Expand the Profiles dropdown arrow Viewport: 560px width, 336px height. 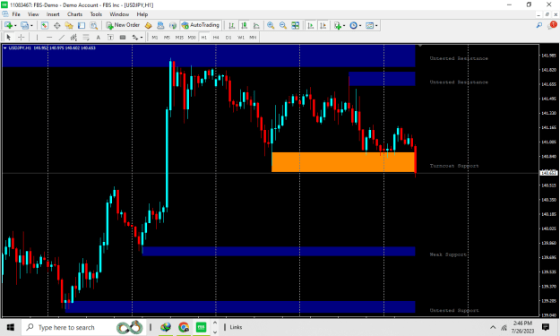point(31,26)
